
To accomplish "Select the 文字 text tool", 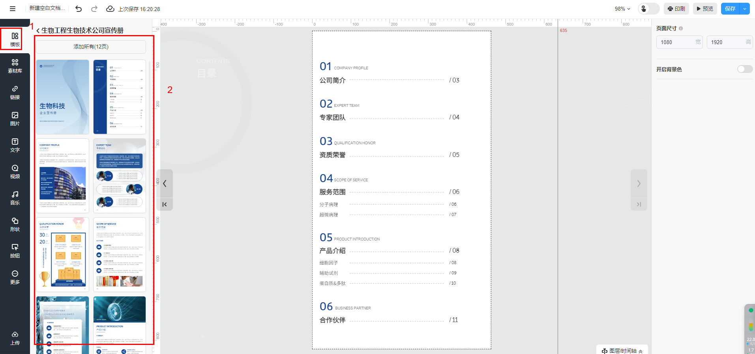I will coord(15,145).
